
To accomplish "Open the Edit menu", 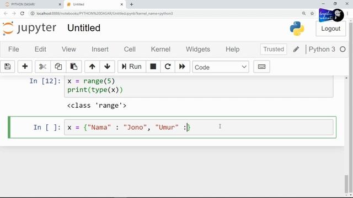I will 40,49.
